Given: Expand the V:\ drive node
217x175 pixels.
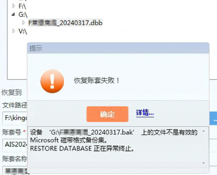Looking at the screenshot, I should pos(13,31).
